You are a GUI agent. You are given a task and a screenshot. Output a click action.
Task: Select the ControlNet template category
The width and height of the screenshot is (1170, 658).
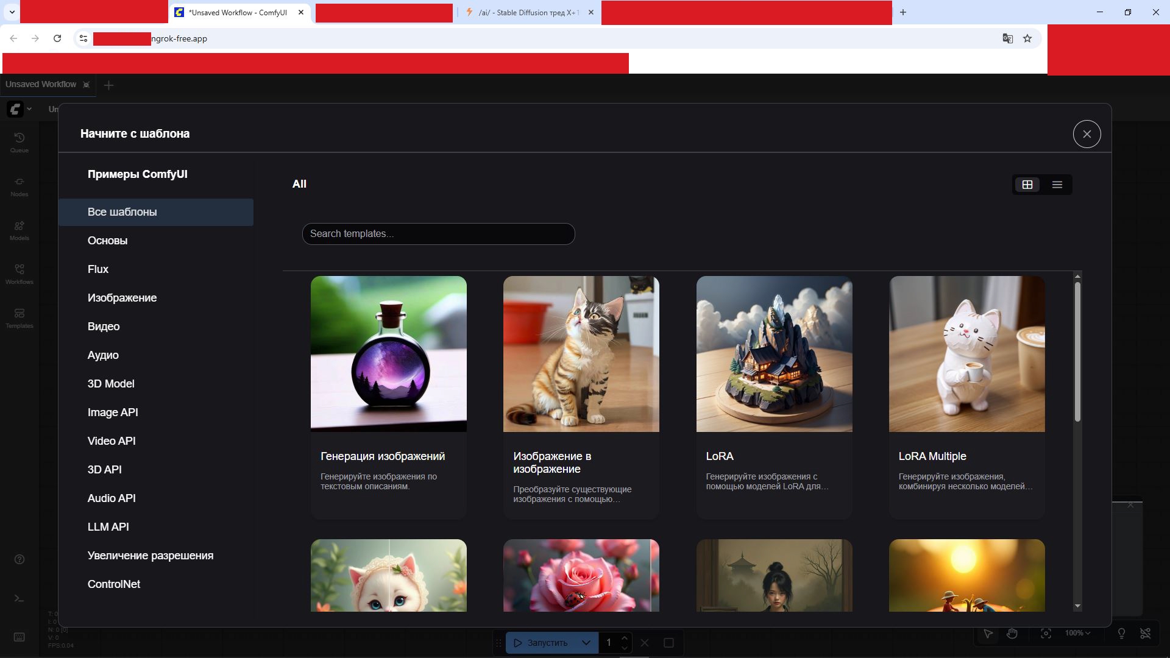point(114,584)
